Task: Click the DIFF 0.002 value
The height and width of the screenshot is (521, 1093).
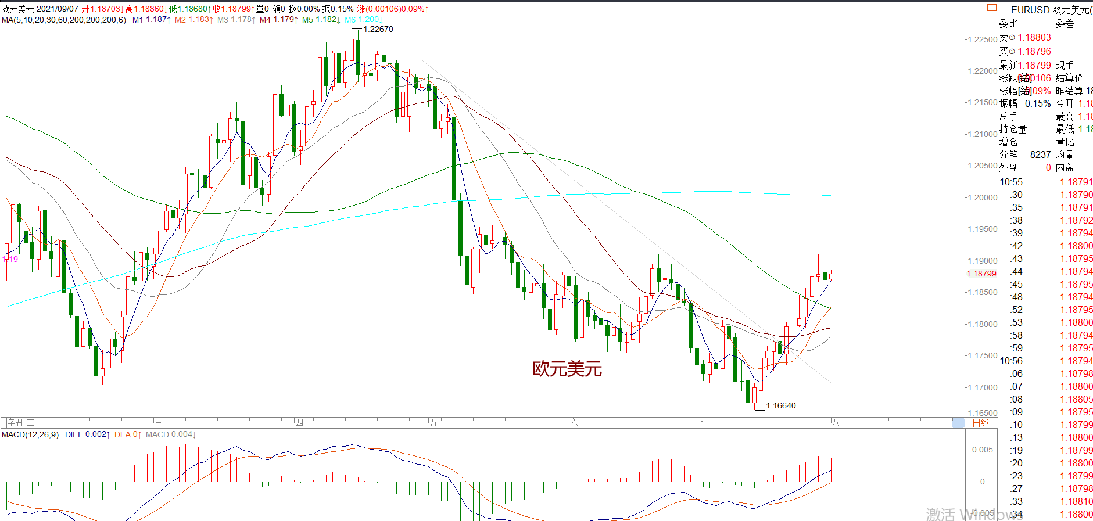Action: [x=88, y=434]
